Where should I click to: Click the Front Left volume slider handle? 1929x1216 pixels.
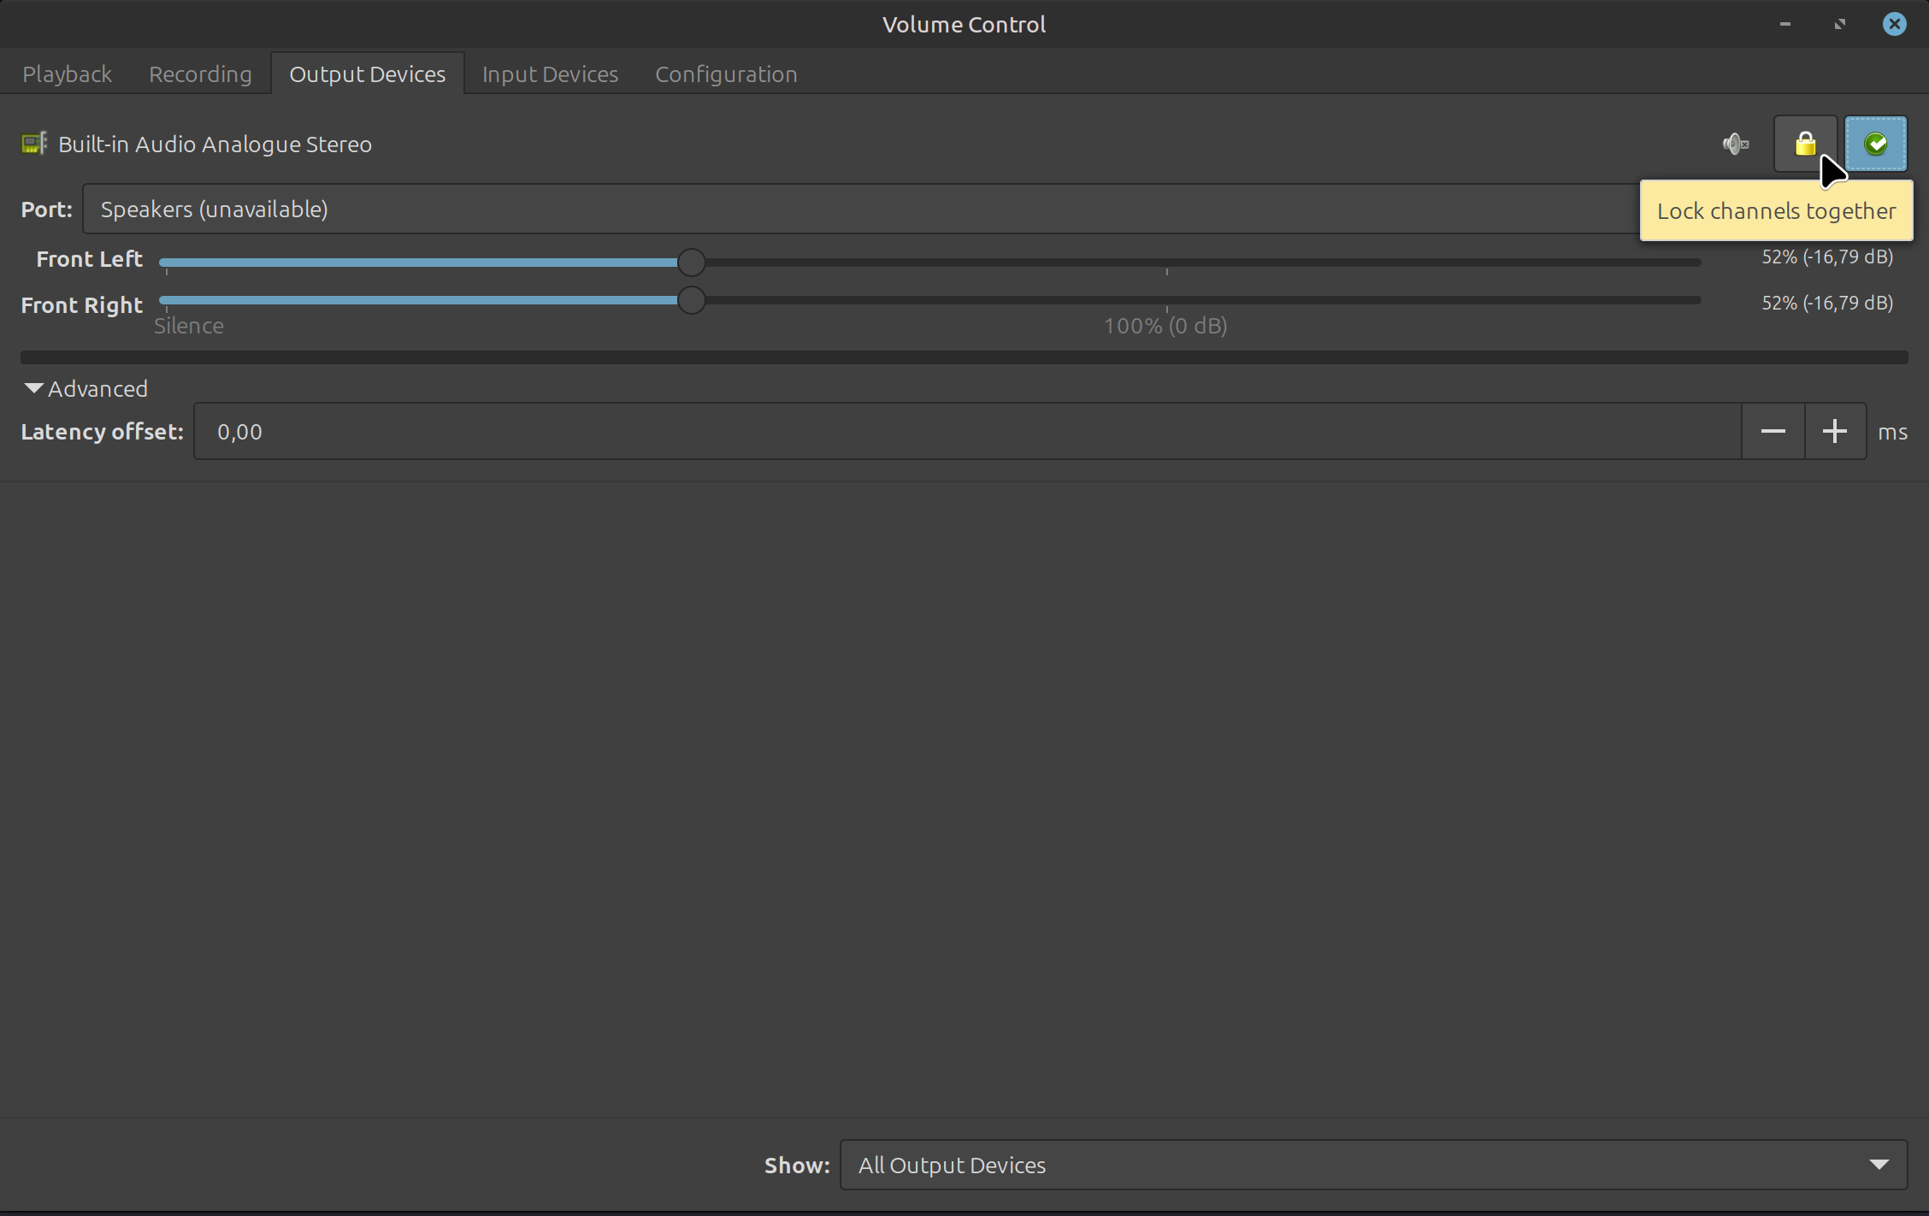click(x=691, y=263)
